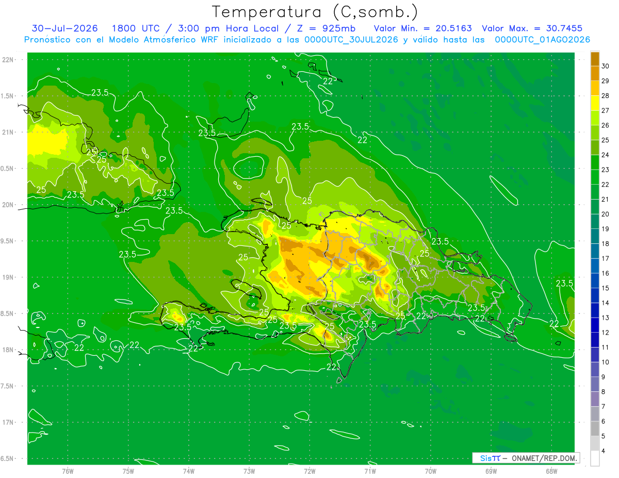Click color legend scale value 17
The height and width of the screenshot is (478, 619).
(605, 258)
